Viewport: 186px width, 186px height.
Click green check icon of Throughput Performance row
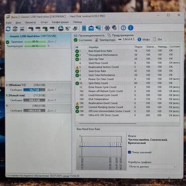[77, 55]
